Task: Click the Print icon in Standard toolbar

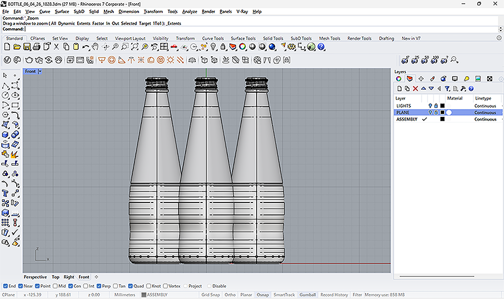Action: (36, 47)
